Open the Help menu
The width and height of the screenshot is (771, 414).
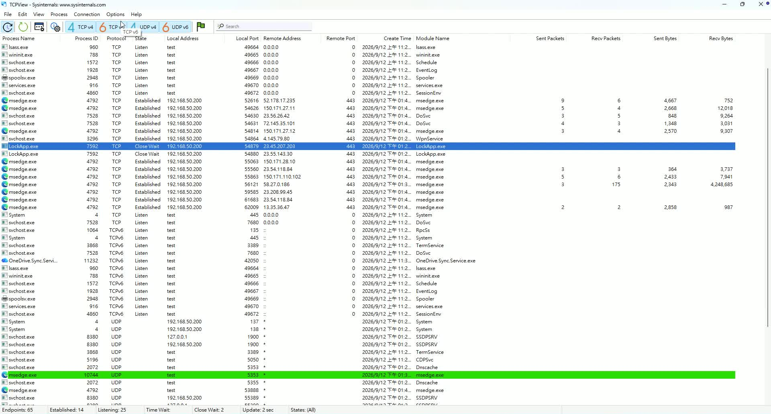pos(136,14)
